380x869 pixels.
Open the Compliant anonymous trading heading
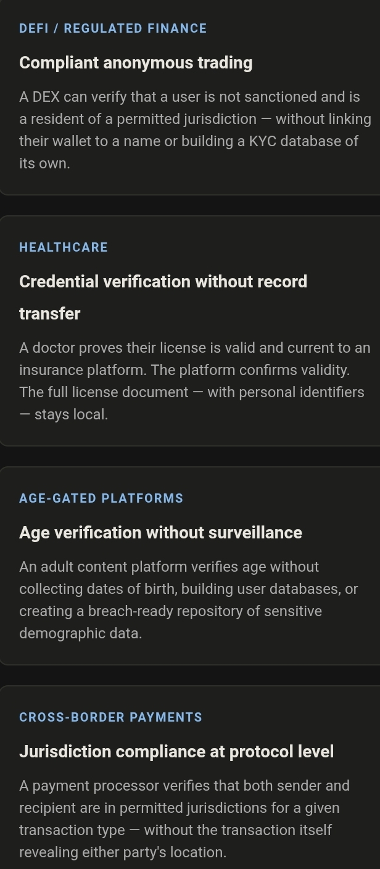pyautogui.click(x=136, y=63)
